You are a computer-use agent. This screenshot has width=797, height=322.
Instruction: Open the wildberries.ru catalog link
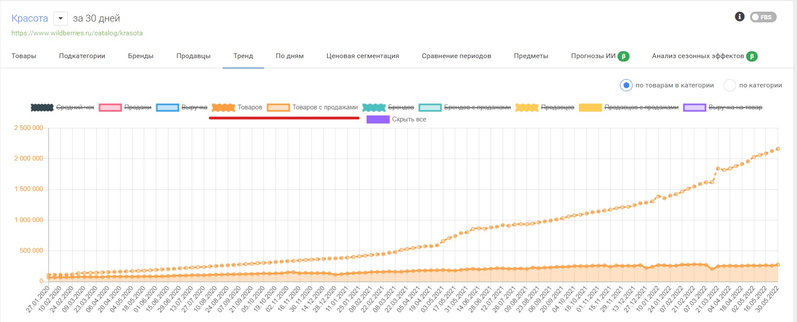tap(77, 33)
